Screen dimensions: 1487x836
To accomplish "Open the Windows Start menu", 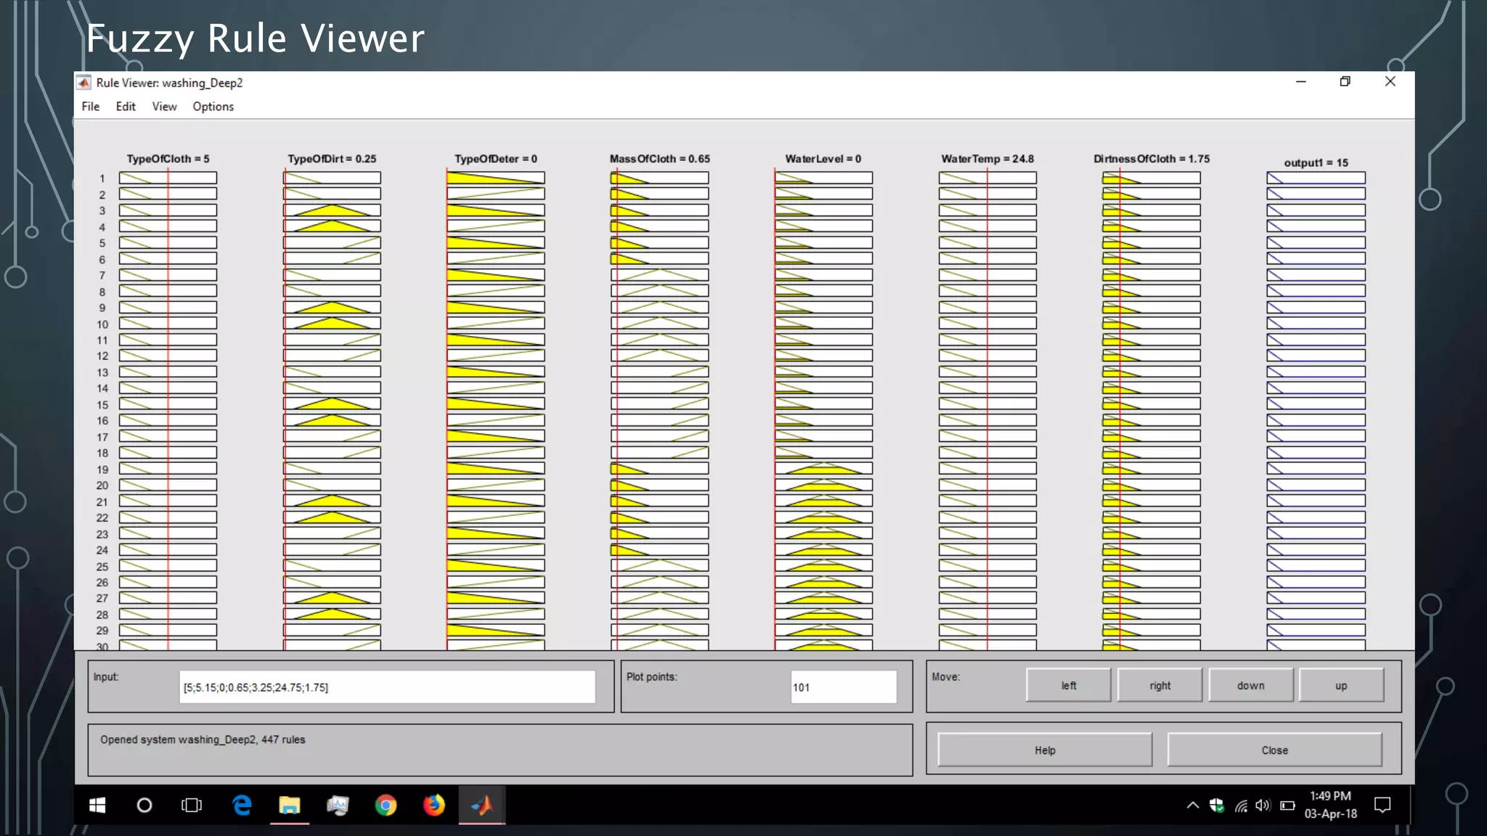I will click(97, 805).
